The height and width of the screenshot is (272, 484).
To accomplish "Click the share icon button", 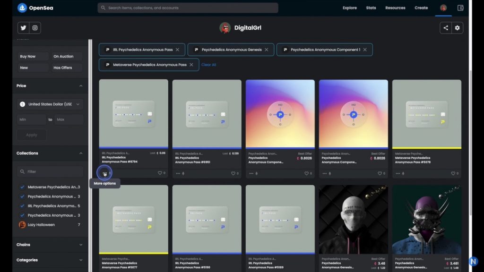I will pos(445,28).
